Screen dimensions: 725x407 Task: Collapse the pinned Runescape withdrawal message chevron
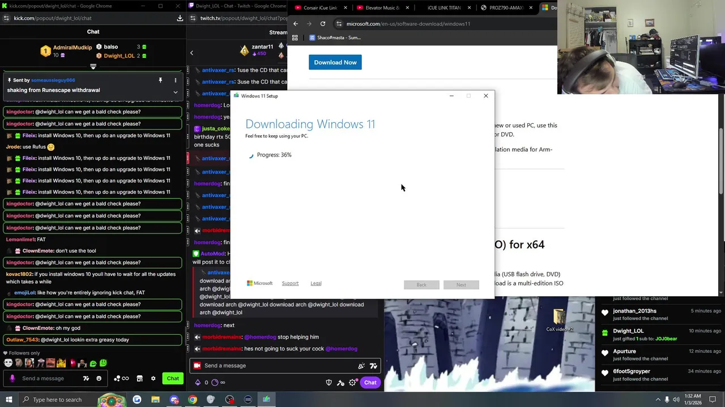pyautogui.click(x=175, y=92)
